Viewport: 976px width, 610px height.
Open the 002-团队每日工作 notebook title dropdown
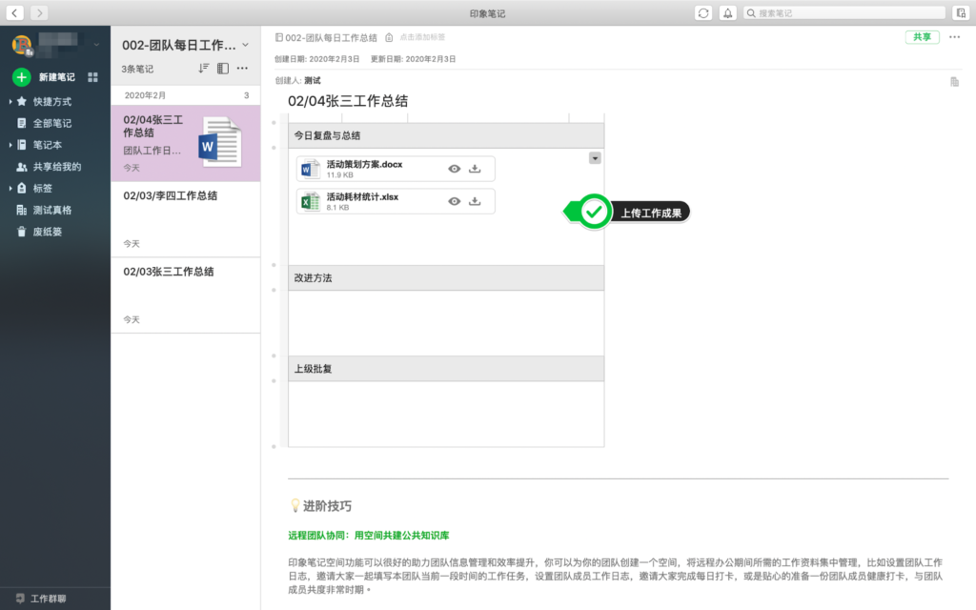(246, 45)
